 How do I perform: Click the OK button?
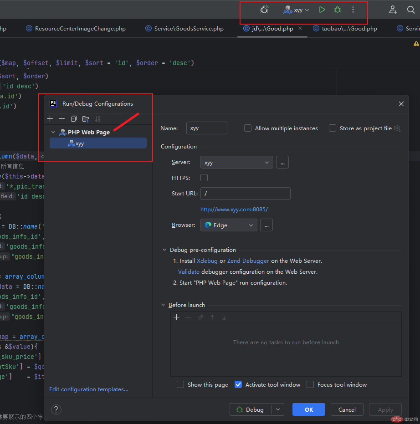(309, 409)
